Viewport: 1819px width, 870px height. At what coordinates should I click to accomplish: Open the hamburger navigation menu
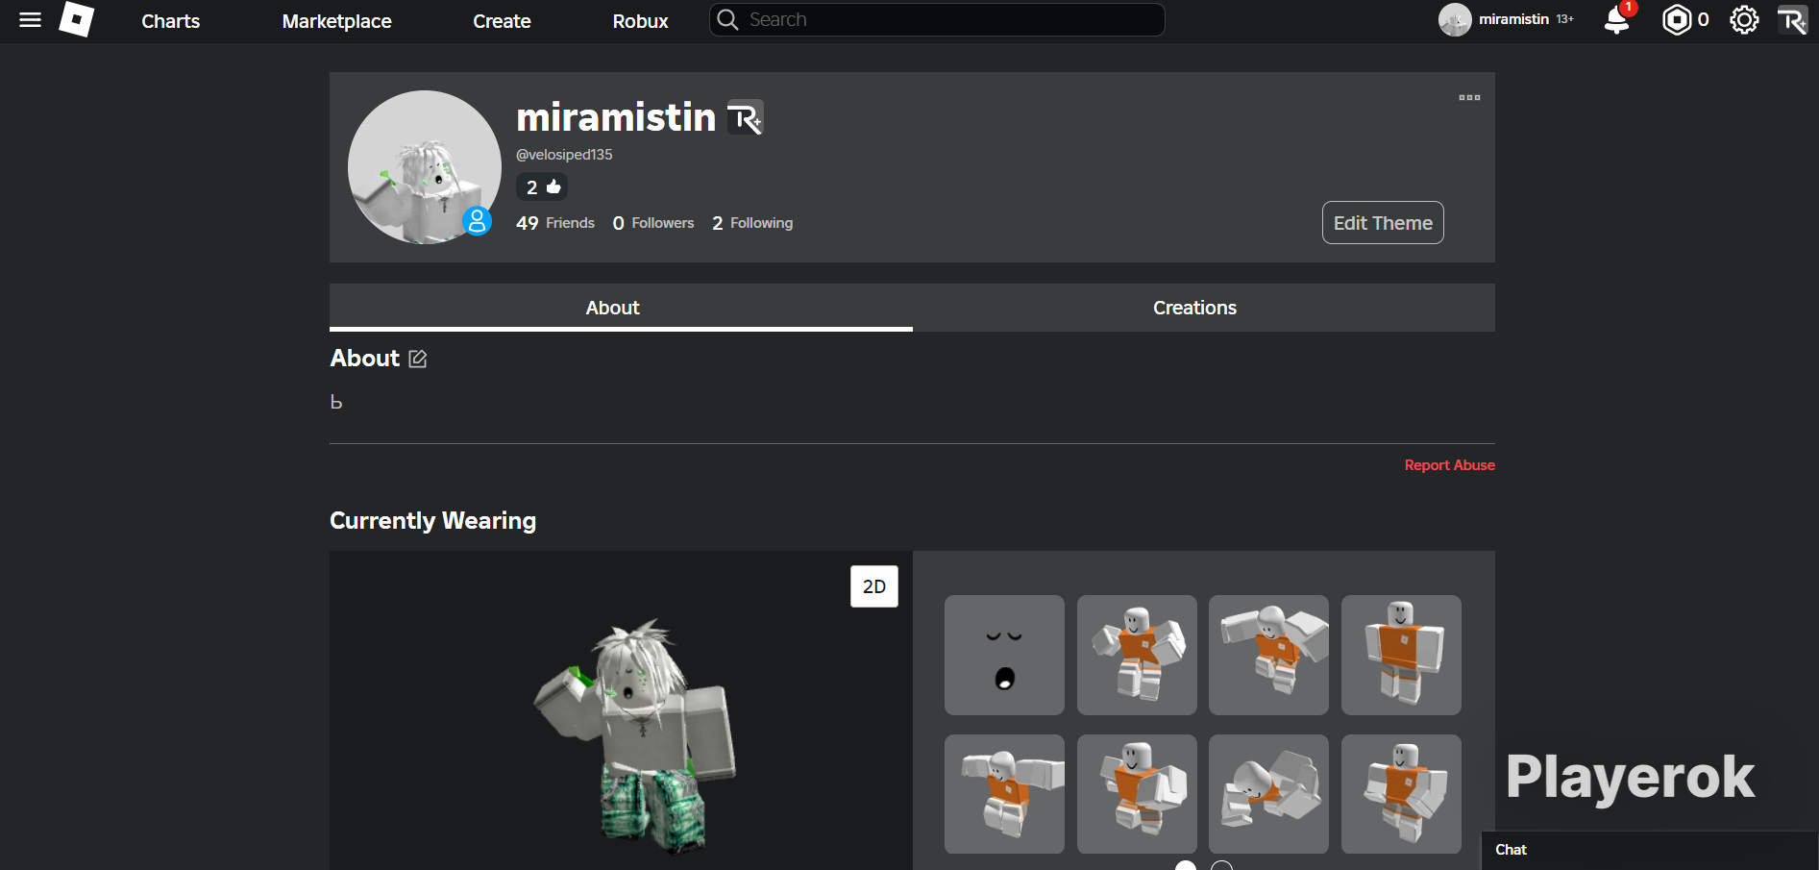[x=30, y=20]
